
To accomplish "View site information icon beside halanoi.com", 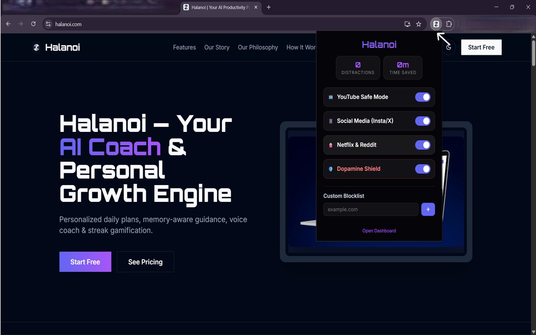I will tap(48, 24).
